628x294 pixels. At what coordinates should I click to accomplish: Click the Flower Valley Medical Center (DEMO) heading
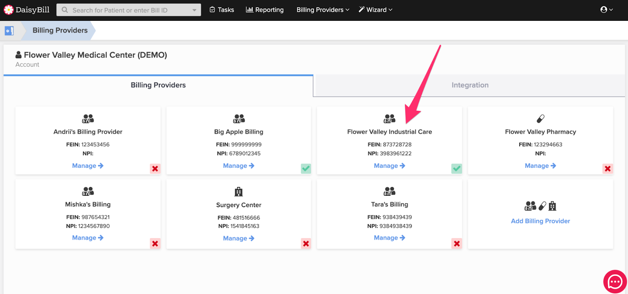coord(95,55)
